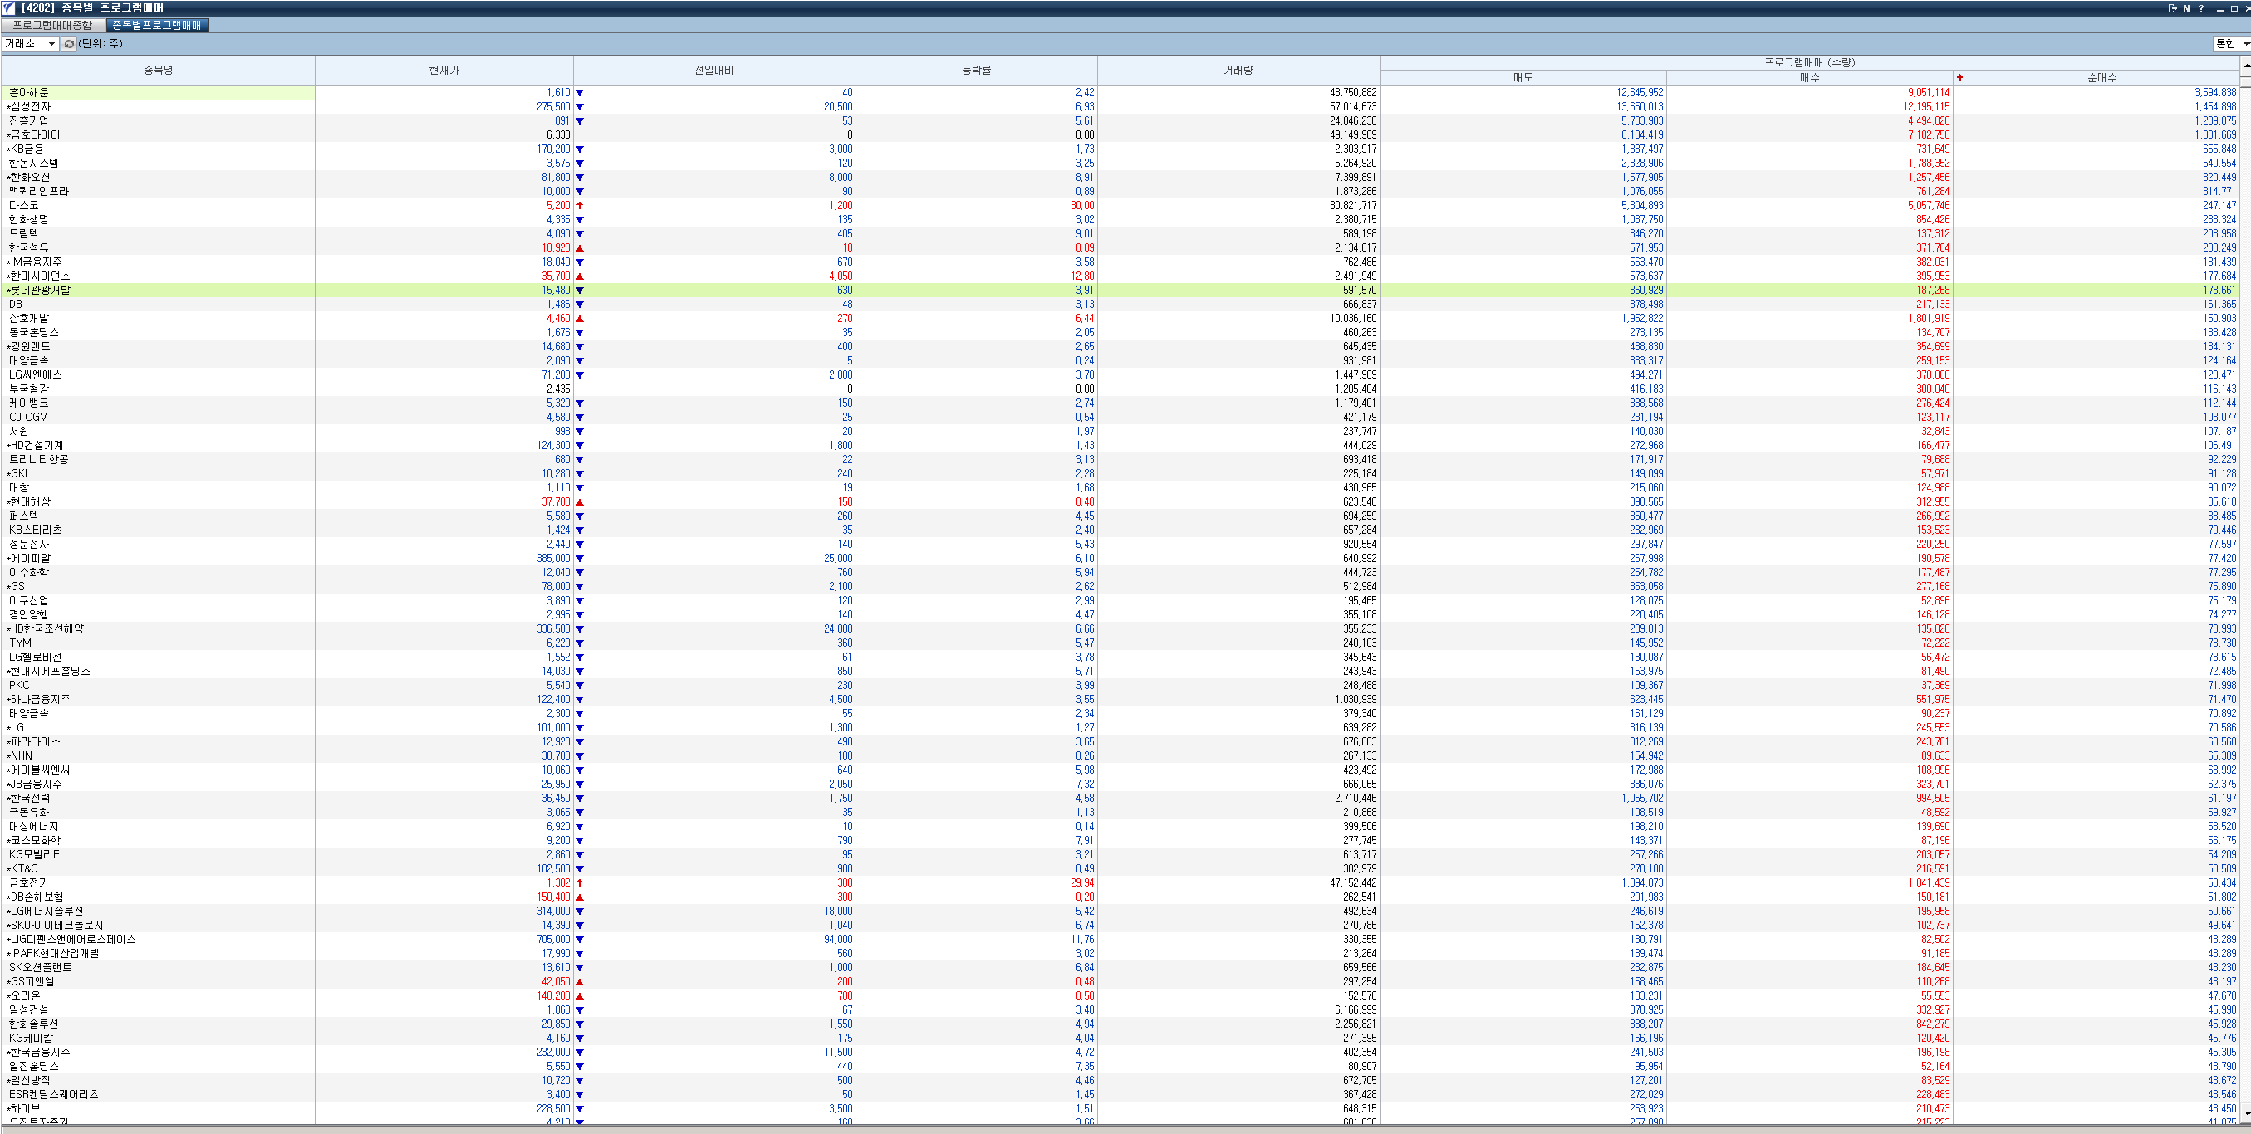Select the KB금융 stock row
Viewport: 2251px width, 1134px height.
tap(1121, 149)
